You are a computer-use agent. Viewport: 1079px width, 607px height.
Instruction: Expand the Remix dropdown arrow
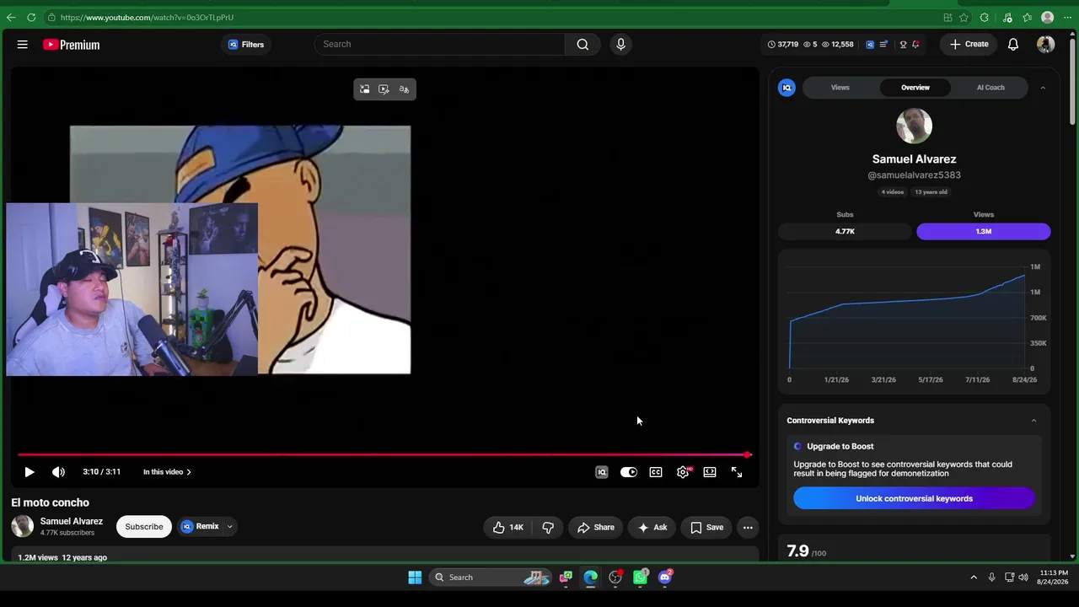coord(229,527)
